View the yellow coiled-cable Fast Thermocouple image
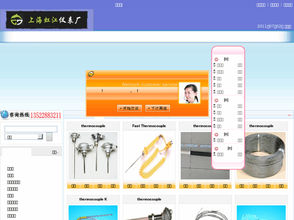This screenshot has height=220, width=294. (149, 155)
